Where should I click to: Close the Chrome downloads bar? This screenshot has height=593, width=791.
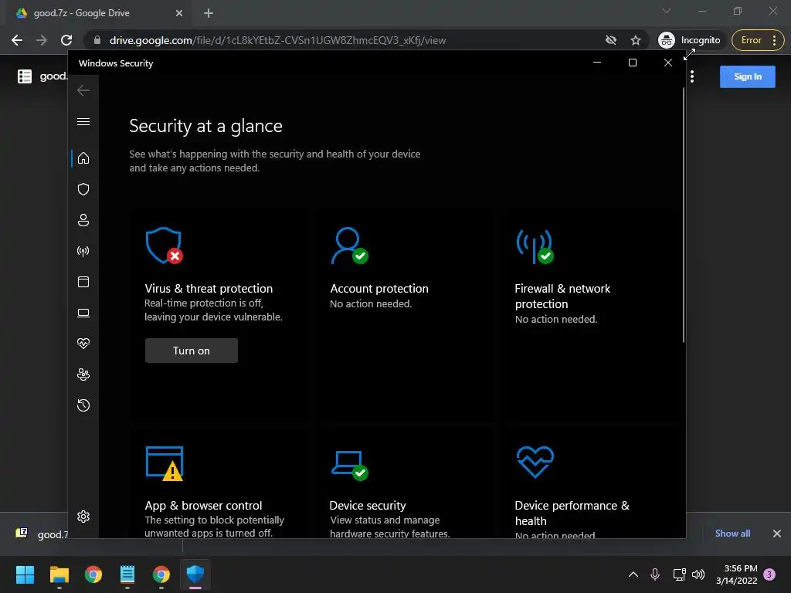[x=777, y=533]
